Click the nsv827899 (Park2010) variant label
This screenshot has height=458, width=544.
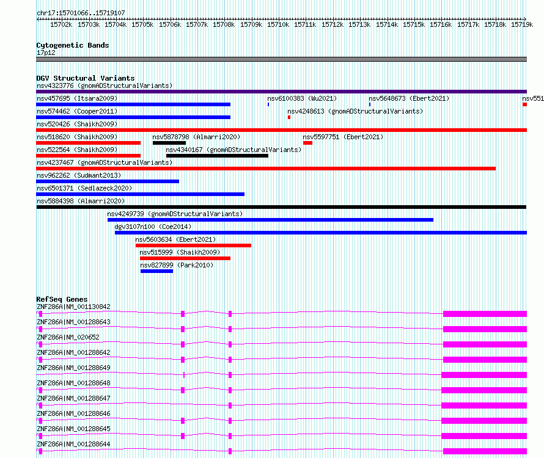click(x=177, y=265)
